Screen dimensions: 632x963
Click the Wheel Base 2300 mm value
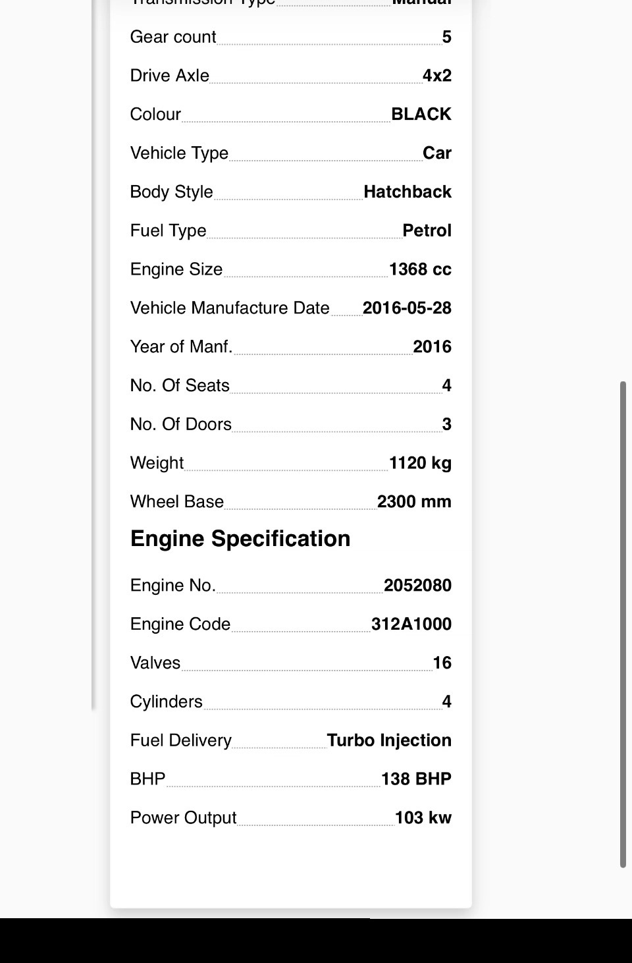(x=414, y=502)
